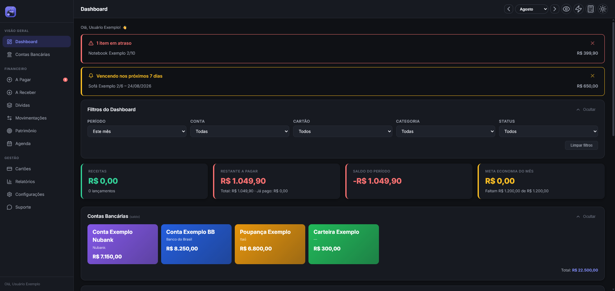Select the Carteira Exemplo card

coord(344,244)
